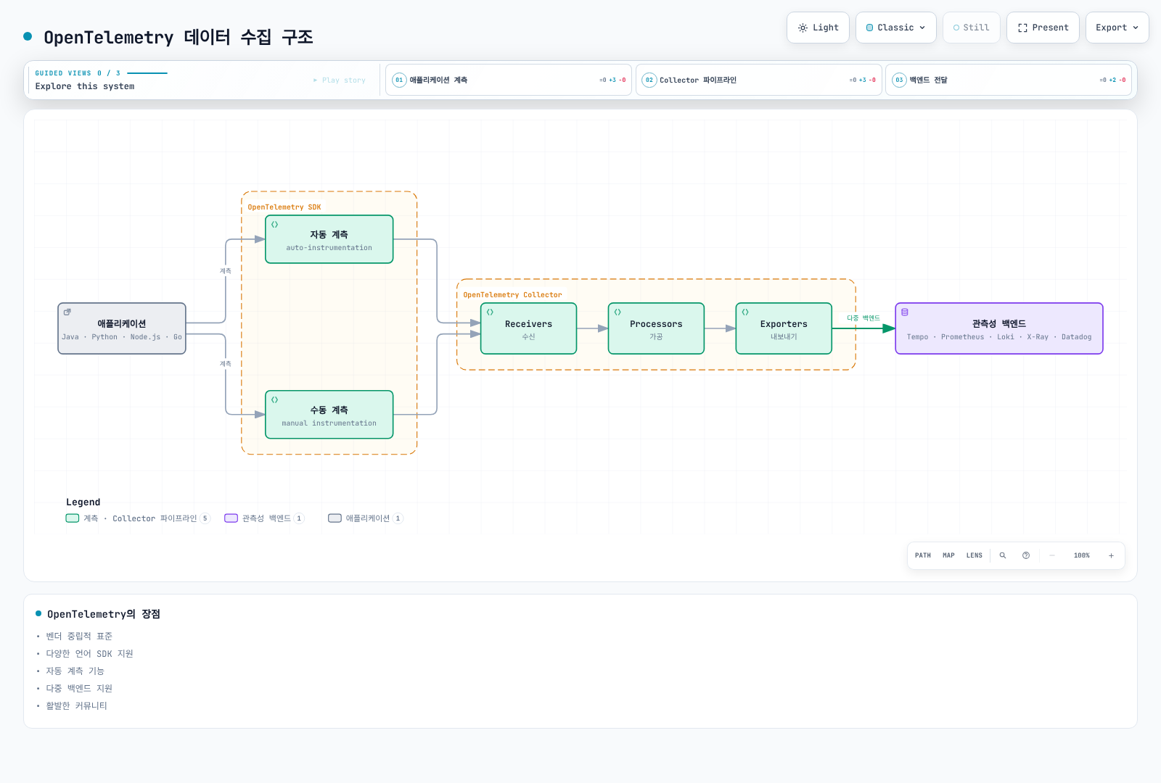Select the 자동 계측 node

[x=329, y=239]
